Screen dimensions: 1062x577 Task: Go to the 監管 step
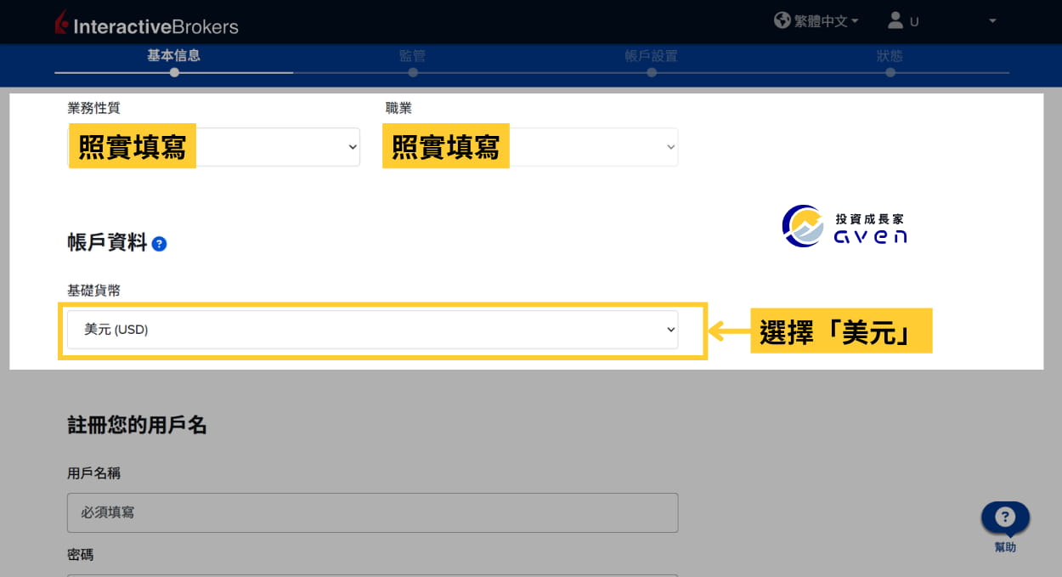tap(412, 56)
